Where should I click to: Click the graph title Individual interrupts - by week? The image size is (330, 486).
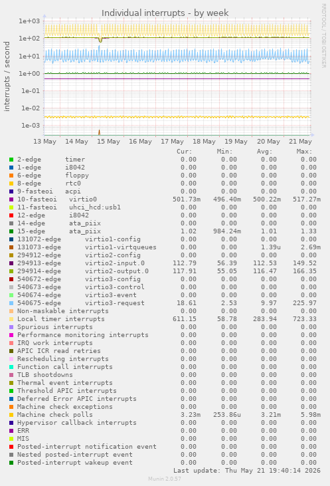(165, 13)
